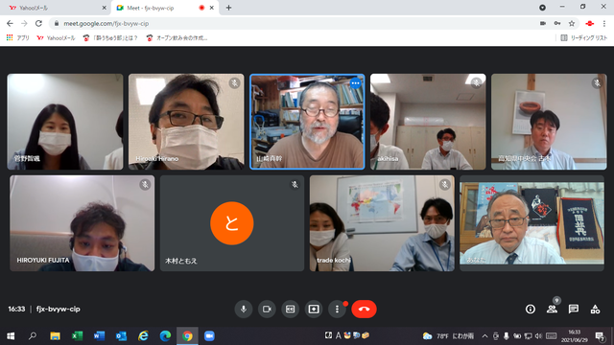Open new browser tab plus button
614x345 pixels.
pyautogui.click(x=228, y=8)
